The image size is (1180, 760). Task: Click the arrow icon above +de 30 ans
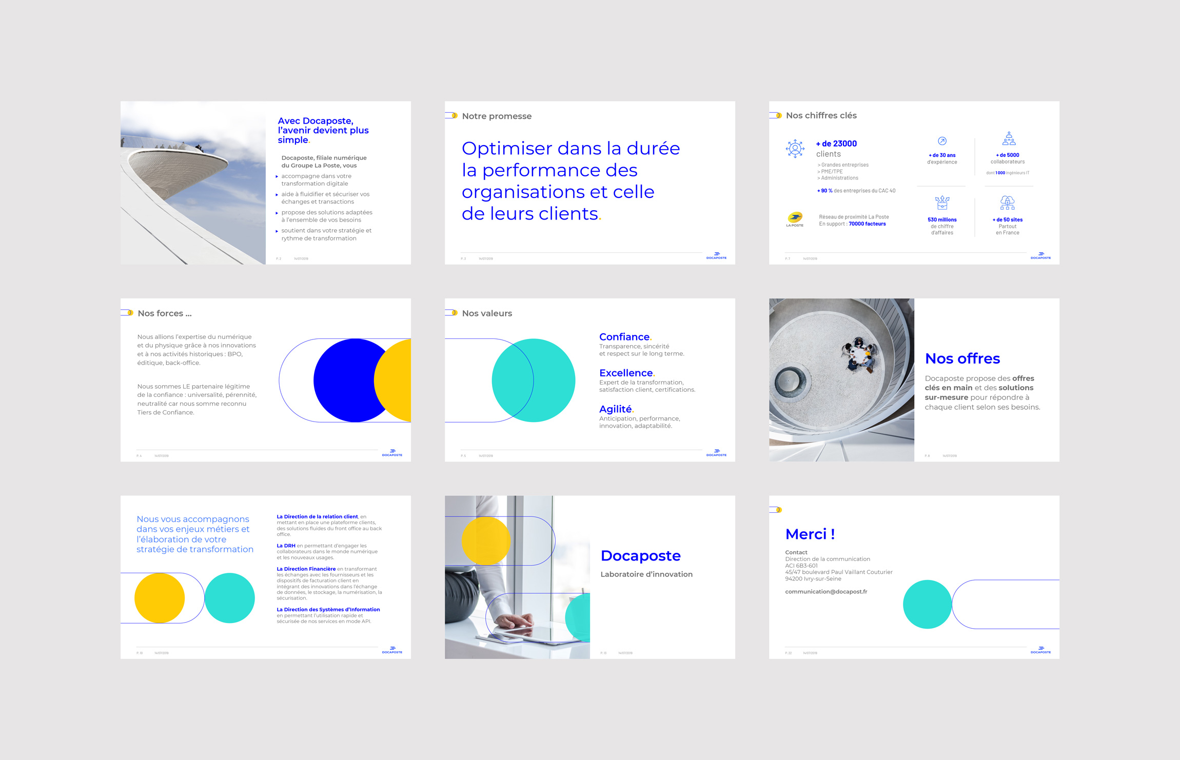coord(942,141)
